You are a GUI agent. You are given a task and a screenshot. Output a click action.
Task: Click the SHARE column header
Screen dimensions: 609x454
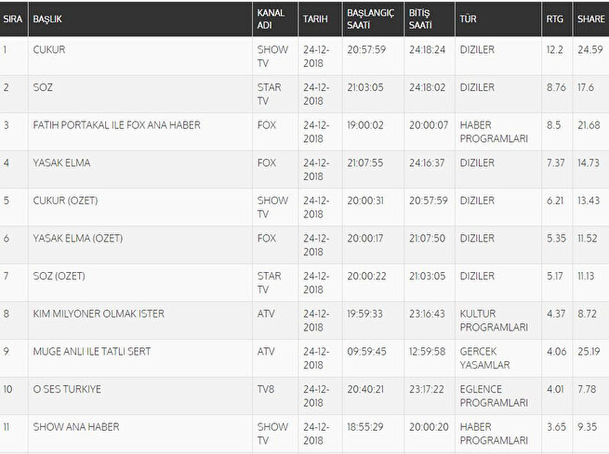pos(589,19)
